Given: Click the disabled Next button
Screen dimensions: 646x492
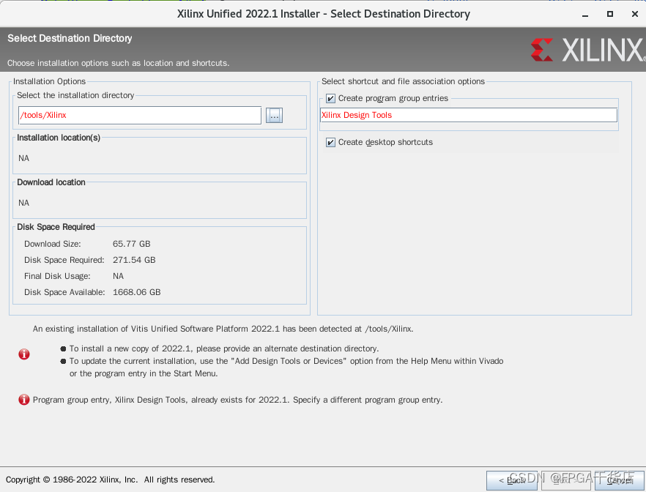Looking at the screenshot, I should [x=565, y=480].
